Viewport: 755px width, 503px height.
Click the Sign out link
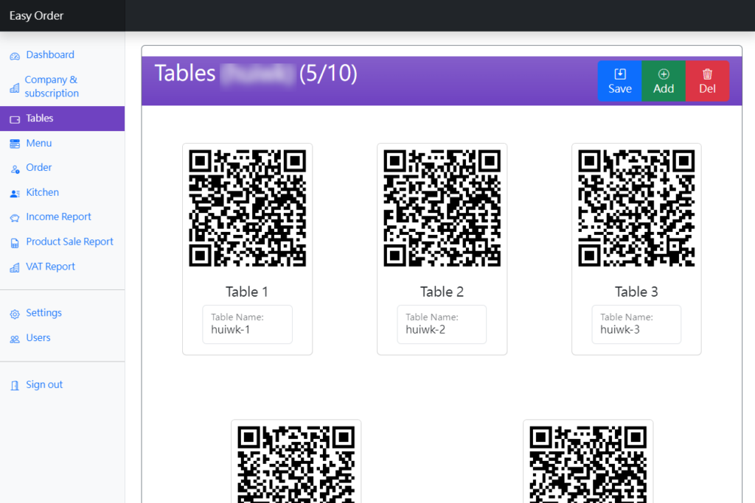point(44,384)
